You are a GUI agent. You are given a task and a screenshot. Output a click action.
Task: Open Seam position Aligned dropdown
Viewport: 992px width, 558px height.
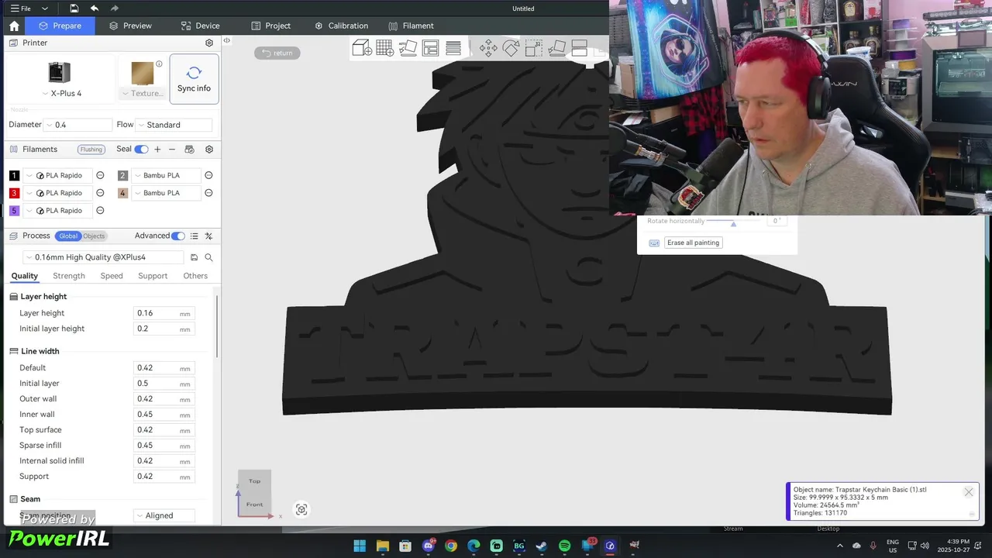(x=164, y=515)
